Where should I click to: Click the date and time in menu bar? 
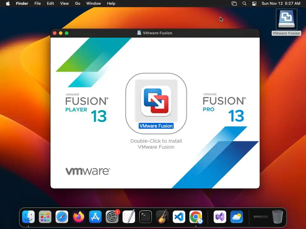(x=281, y=4)
